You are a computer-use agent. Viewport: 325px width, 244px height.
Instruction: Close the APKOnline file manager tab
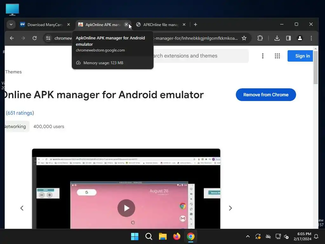tap(184, 24)
